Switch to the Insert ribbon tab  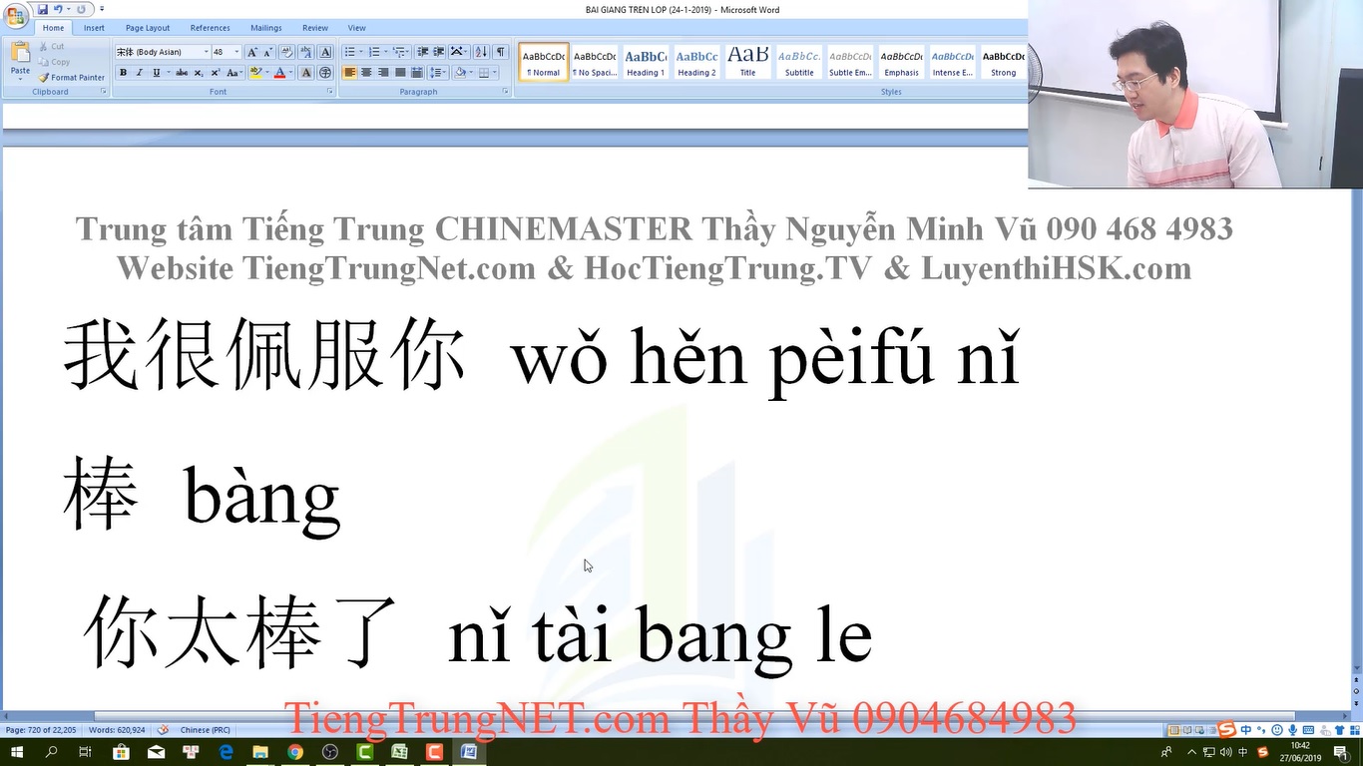[94, 28]
